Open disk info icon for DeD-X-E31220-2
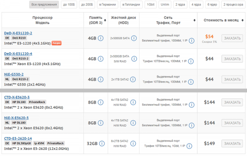Screen dimensions: 247x156 coord(134,38)
